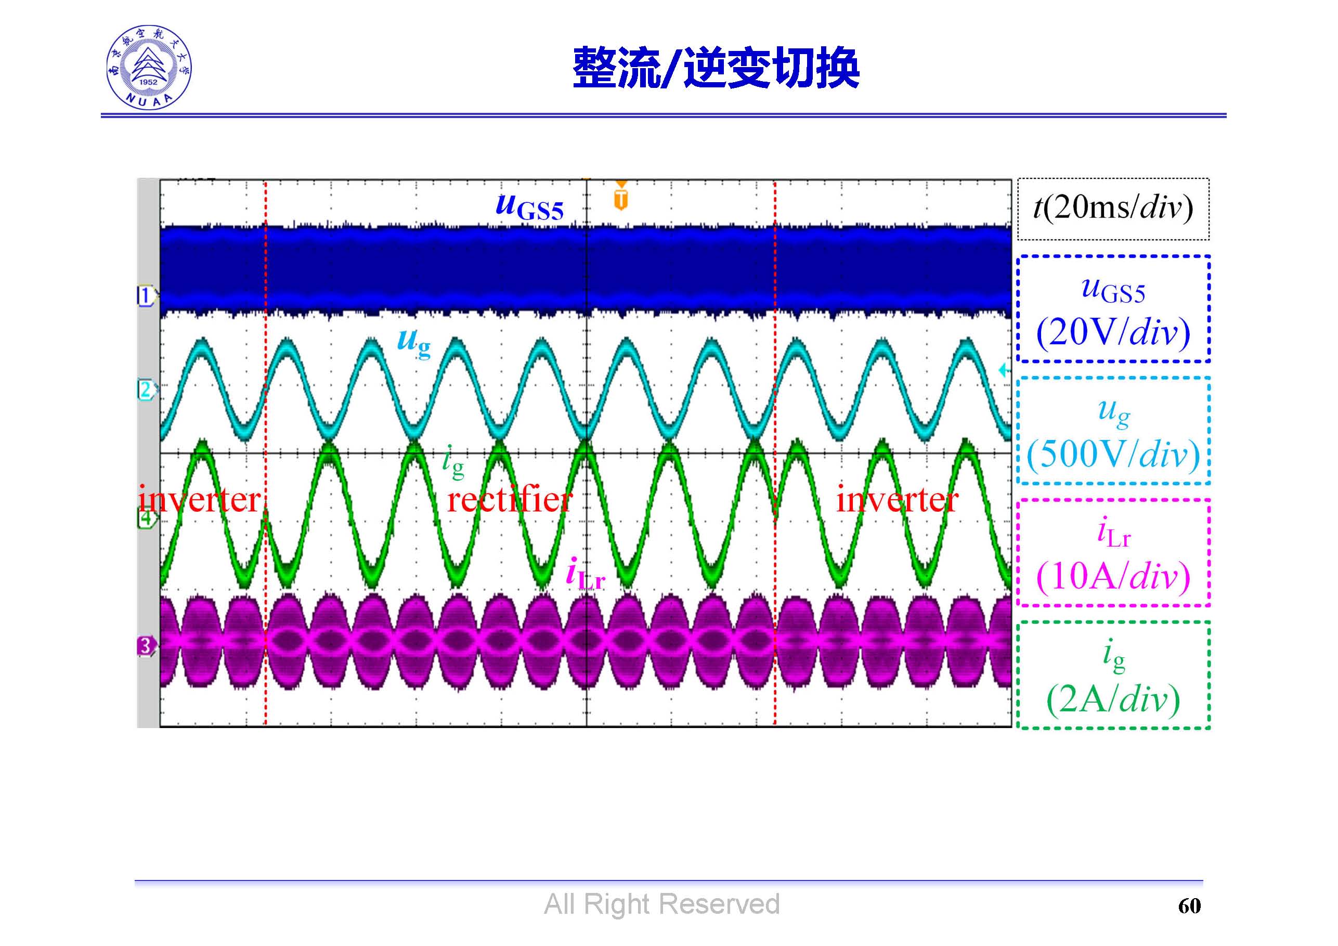
Task: Click the NUAA university logo
Action: [149, 67]
